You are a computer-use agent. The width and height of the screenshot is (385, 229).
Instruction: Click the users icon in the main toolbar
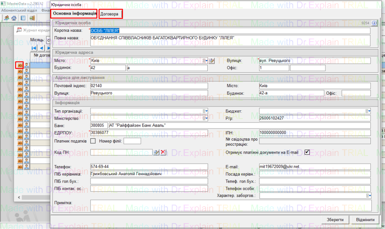pos(6,18)
